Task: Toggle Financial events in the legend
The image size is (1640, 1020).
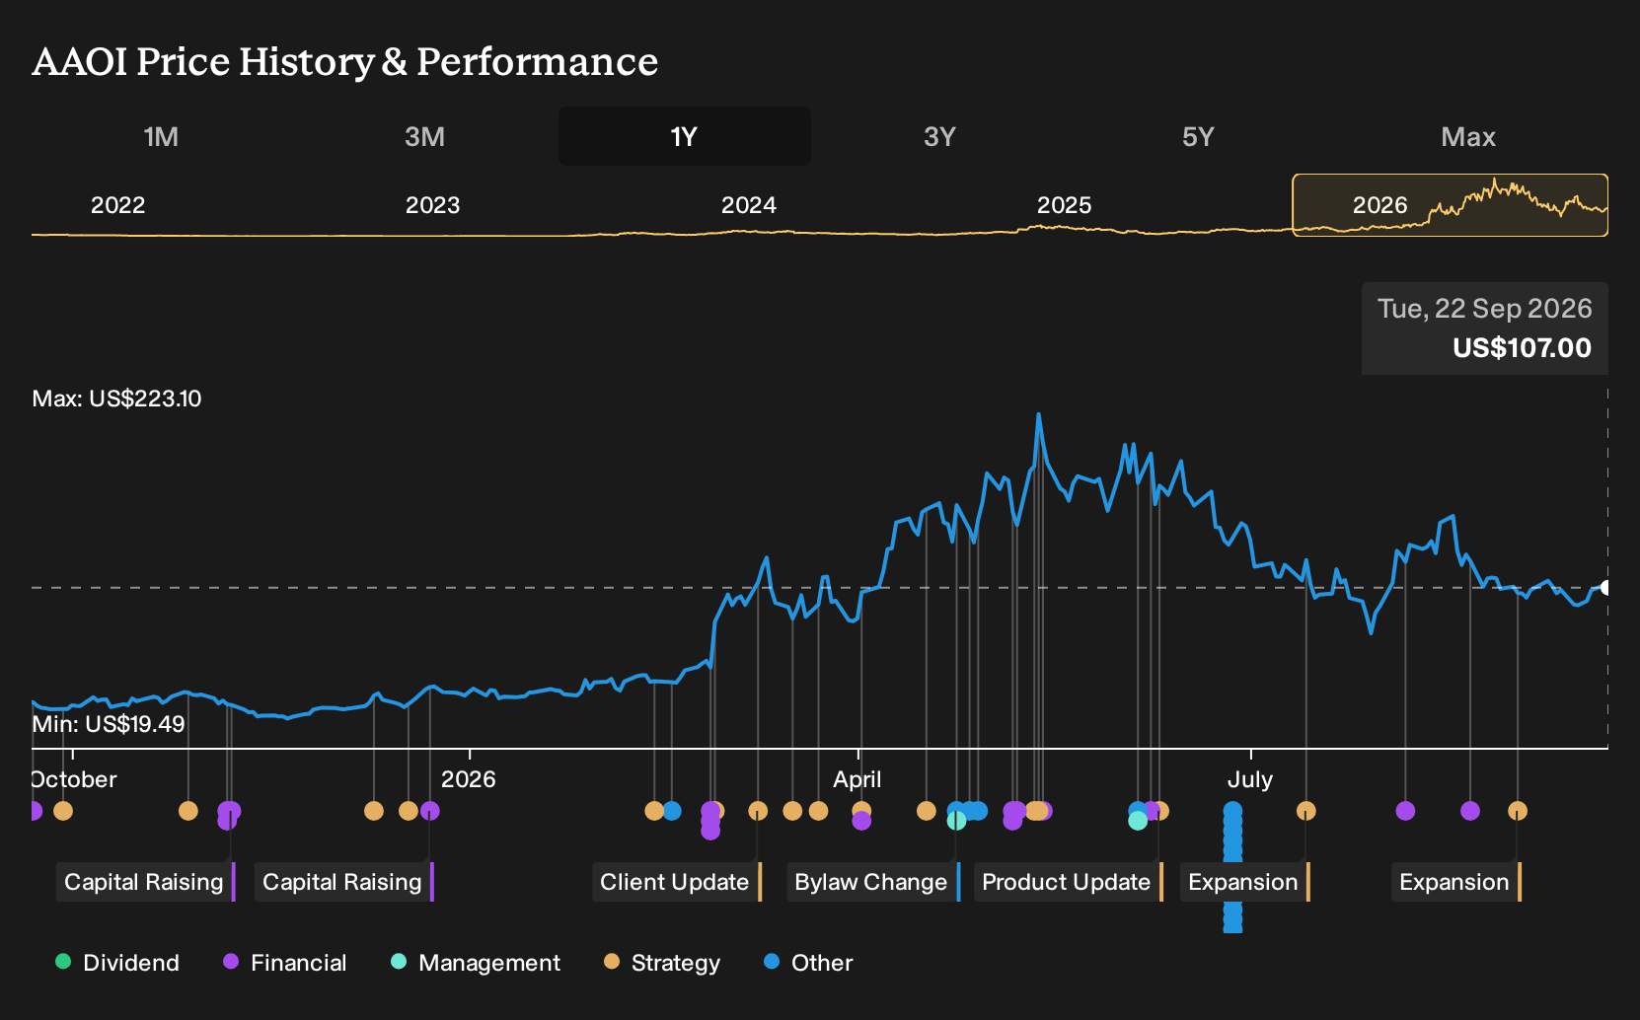Action: click(284, 963)
